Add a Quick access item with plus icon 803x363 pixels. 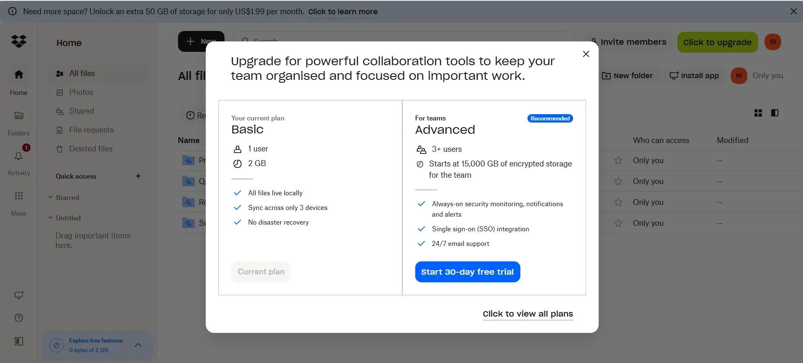tap(138, 176)
